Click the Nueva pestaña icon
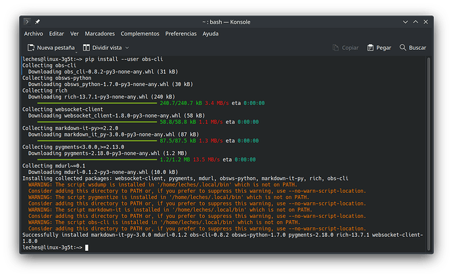This screenshot has height=277, width=453. pyautogui.click(x=31, y=48)
